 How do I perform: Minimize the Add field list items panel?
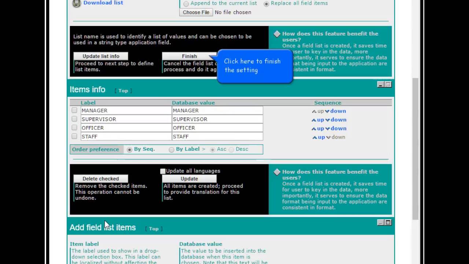click(381, 222)
